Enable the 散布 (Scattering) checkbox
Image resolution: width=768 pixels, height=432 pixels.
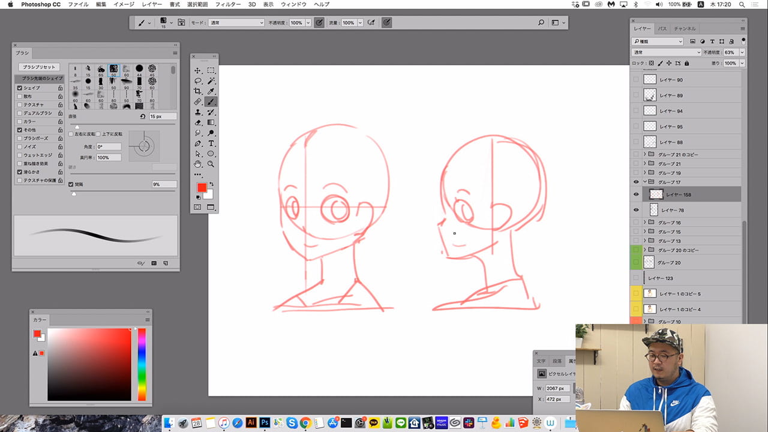click(20, 96)
